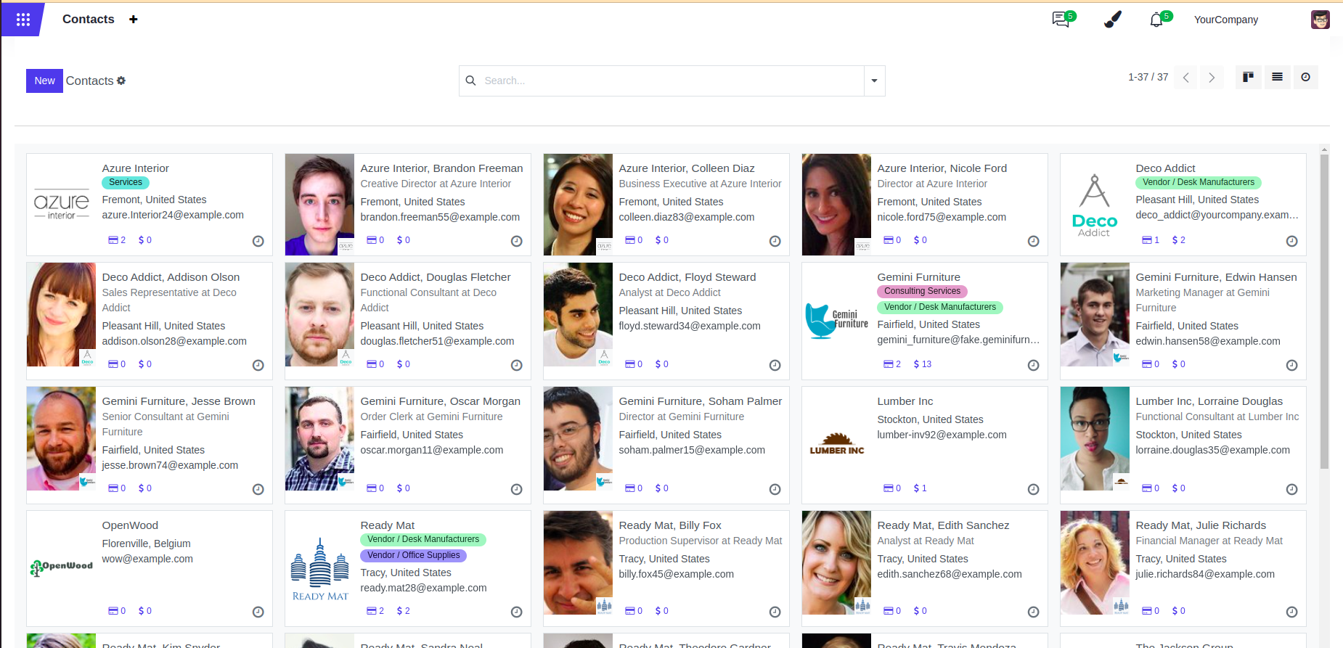The height and width of the screenshot is (648, 1343).
Task: Open the YourCompany company switcher
Action: click(x=1225, y=20)
